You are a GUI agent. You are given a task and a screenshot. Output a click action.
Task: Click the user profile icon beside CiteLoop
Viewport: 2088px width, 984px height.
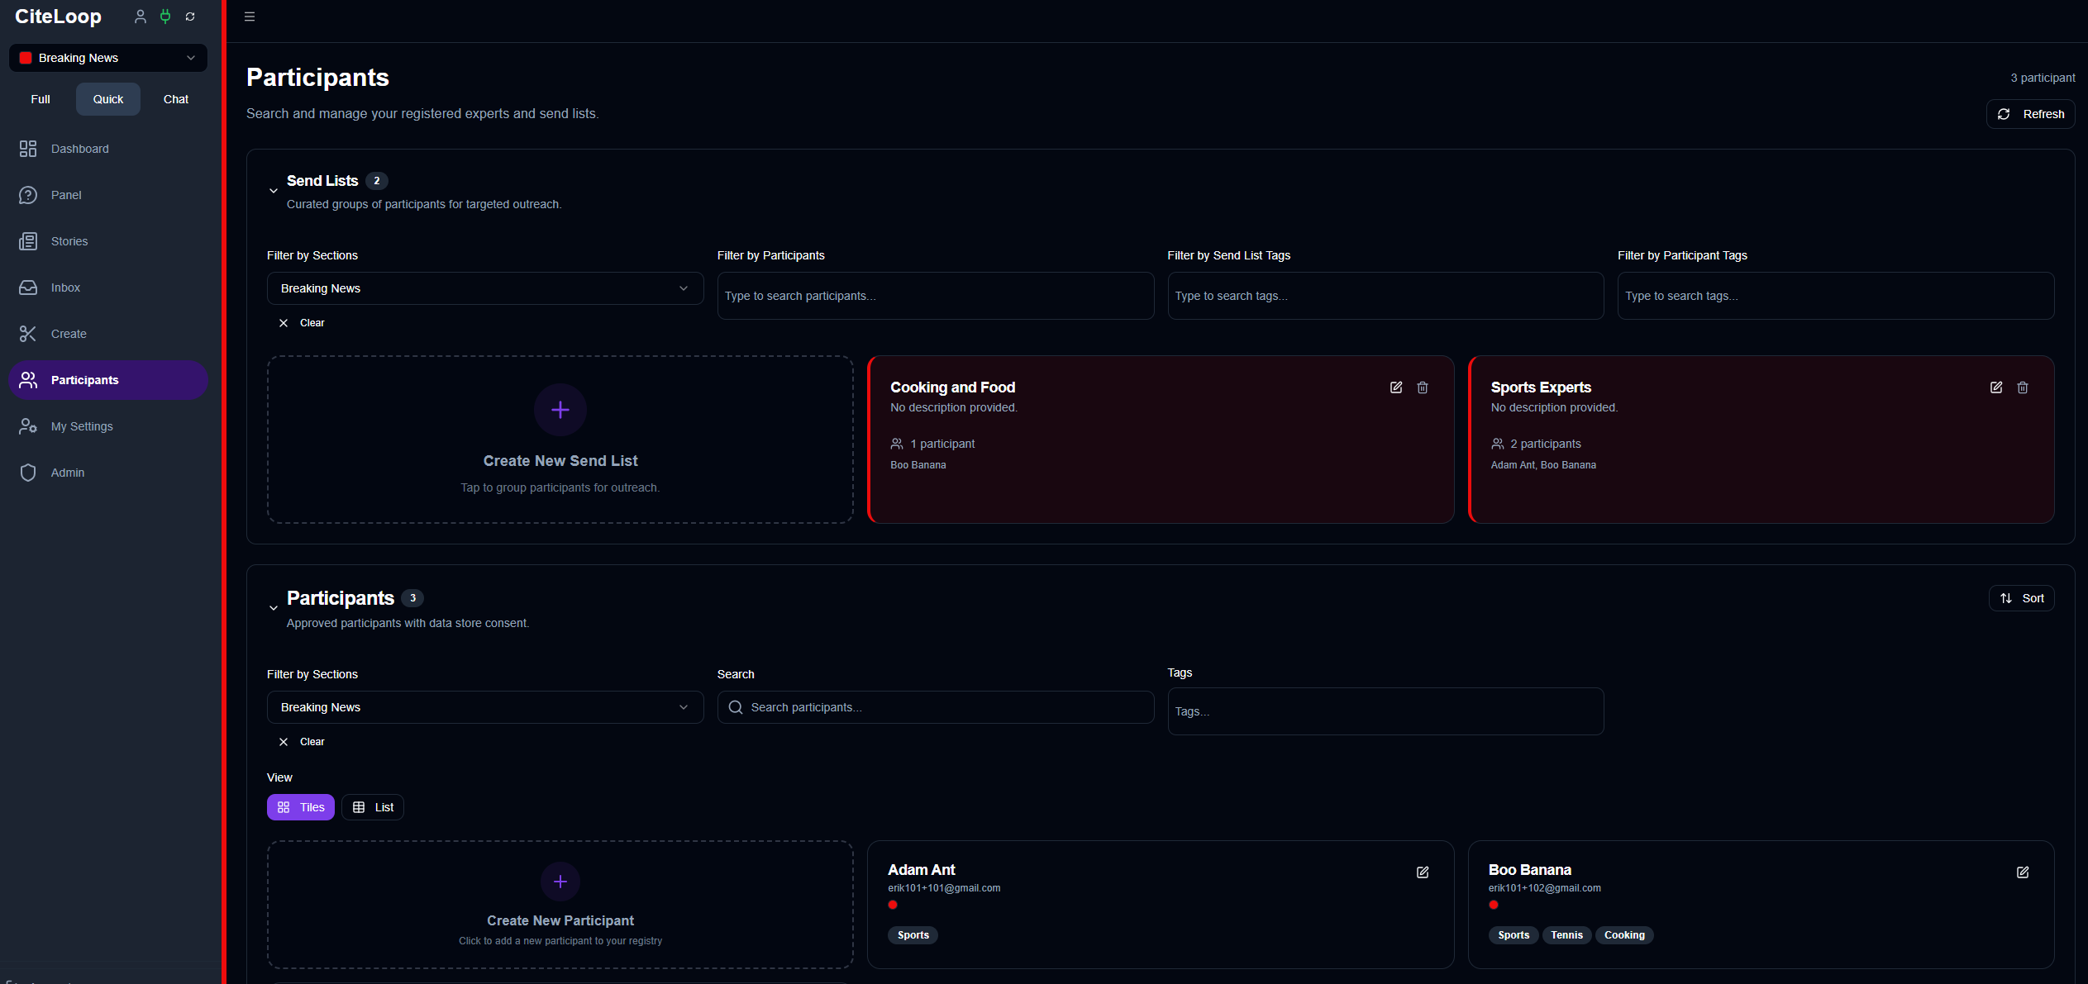(141, 17)
